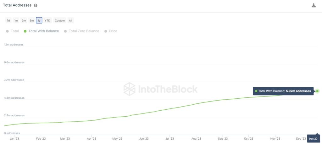Select the 7d time range
The width and height of the screenshot is (322, 145).
click(x=8, y=20)
